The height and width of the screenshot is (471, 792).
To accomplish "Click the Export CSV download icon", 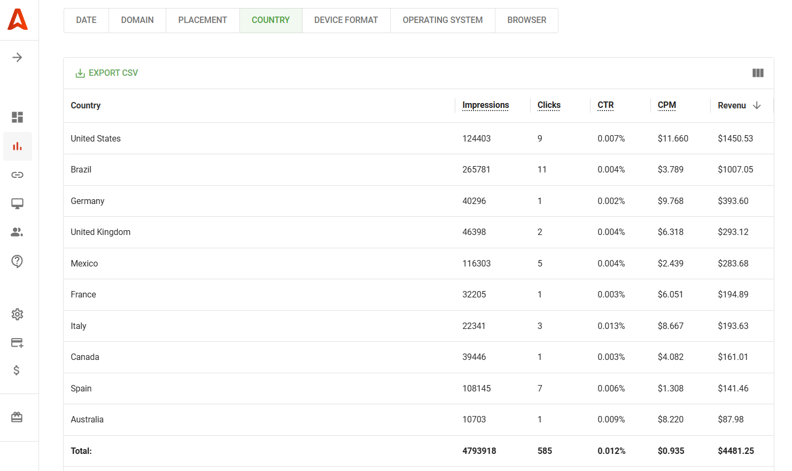I will [x=80, y=73].
